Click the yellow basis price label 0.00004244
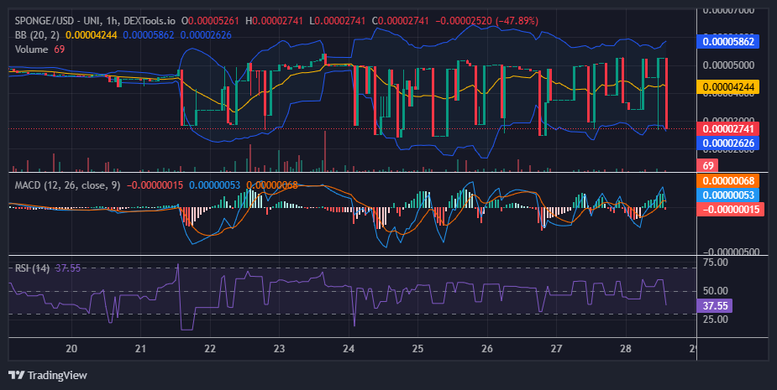The width and height of the screenshot is (777, 390). tap(727, 87)
